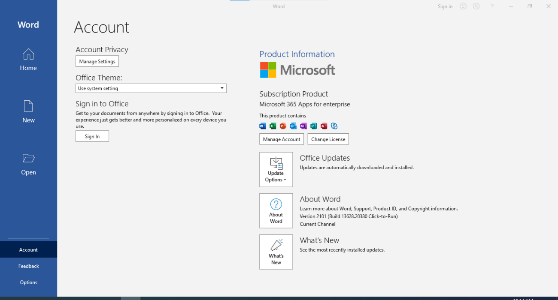Minimize the Word window
The height and width of the screenshot is (300, 558).
click(x=511, y=6)
